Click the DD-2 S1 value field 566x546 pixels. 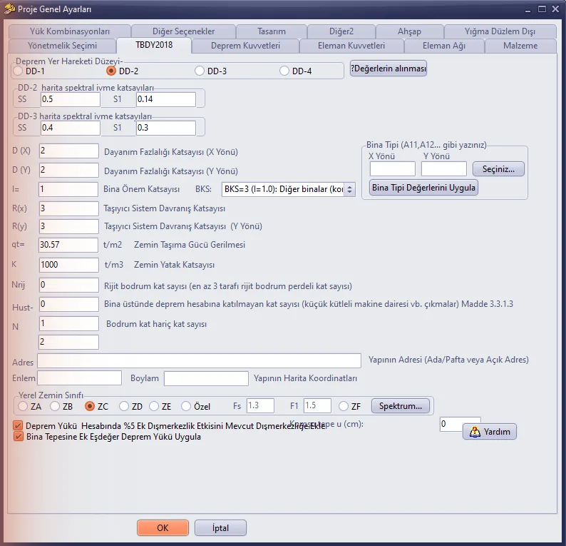coord(166,99)
